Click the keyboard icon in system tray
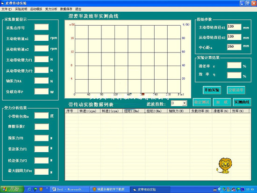The width and height of the screenshot is (257, 193). coord(215,190)
